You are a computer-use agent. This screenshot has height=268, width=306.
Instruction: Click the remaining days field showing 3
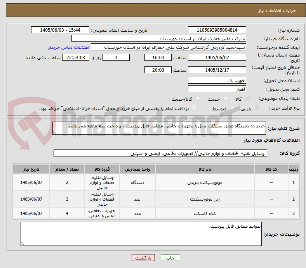tap(116, 57)
